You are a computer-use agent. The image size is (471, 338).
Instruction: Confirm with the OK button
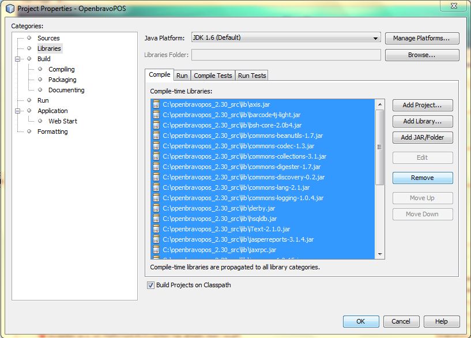(361, 321)
